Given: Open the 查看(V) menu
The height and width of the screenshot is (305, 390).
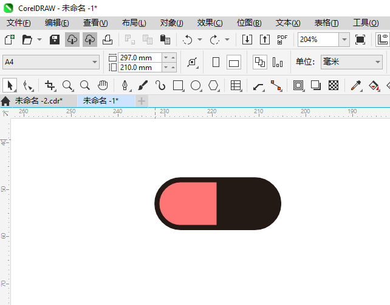Looking at the screenshot, I should pyautogui.click(x=95, y=23).
